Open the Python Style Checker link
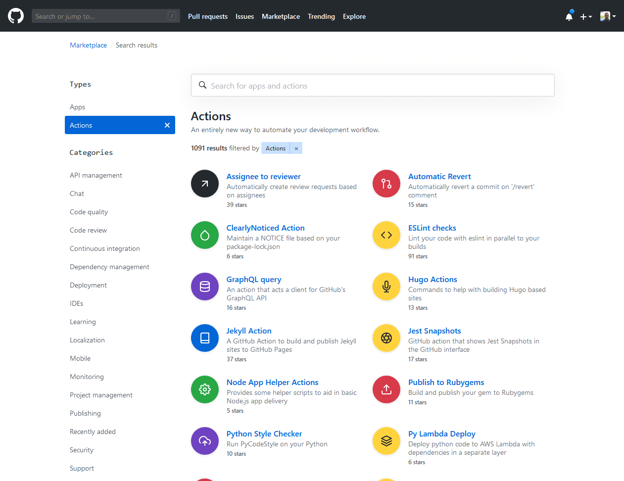This screenshot has width=624, height=481. (x=264, y=433)
